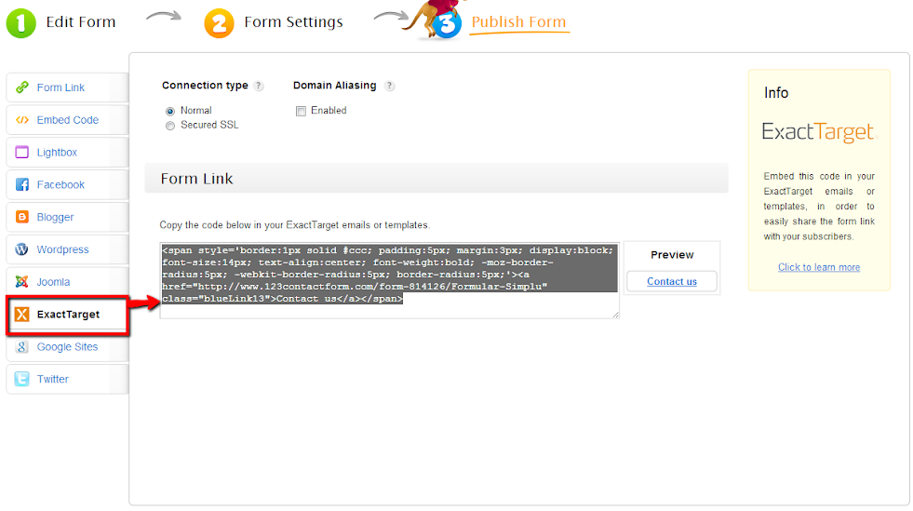
Task: Click the 'Copy the code below' instruction text
Action: pos(295,225)
